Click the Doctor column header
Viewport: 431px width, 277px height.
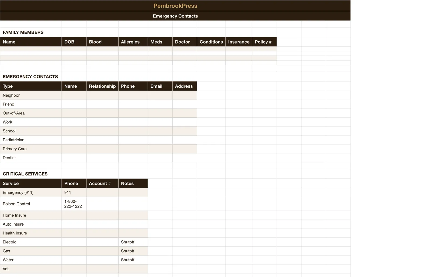tap(185, 42)
